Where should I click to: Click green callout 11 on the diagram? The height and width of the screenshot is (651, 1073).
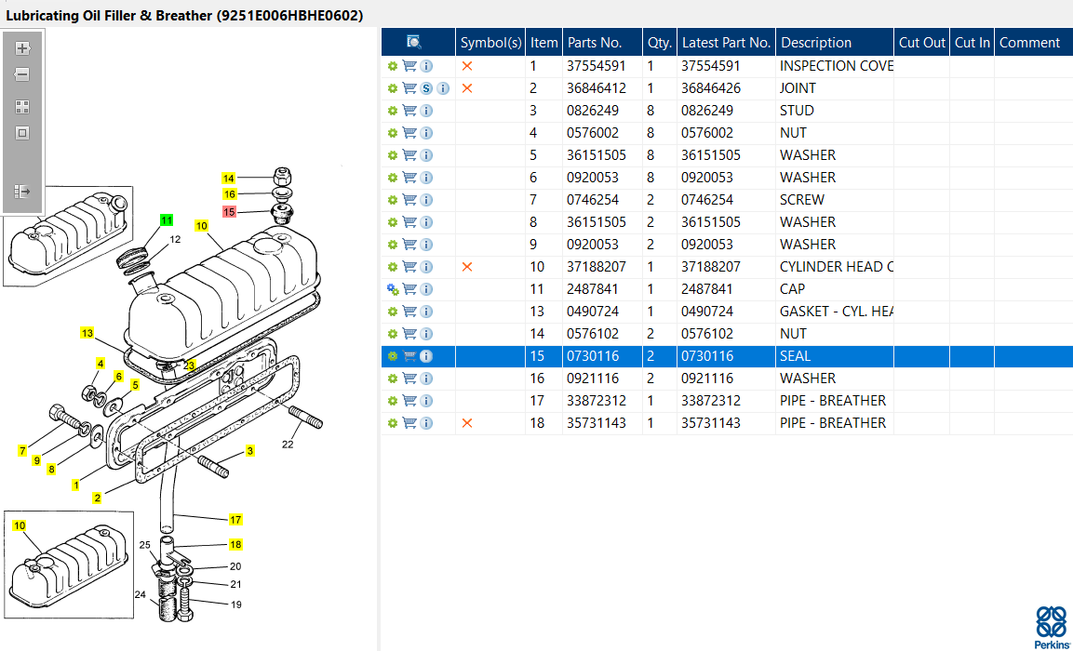pos(167,220)
